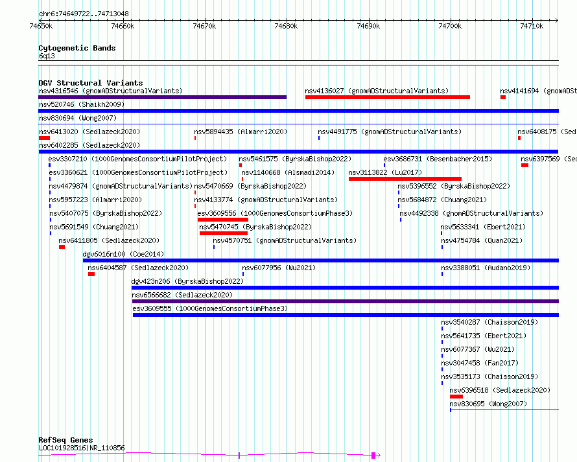Open nsv4754784 (Quan2021) label

pyautogui.click(x=482, y=240)
